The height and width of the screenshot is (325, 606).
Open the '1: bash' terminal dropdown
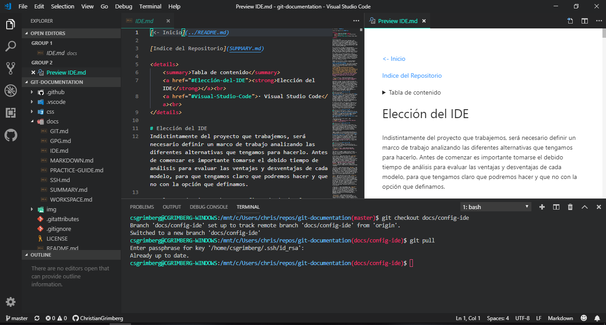(495, 206)
